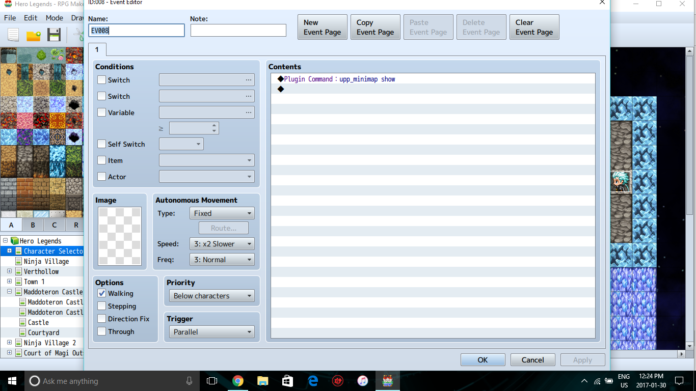The height and width of the screenshot is (391, 696).
Task: Switch to tileset tab C
Action: point(54,225)
